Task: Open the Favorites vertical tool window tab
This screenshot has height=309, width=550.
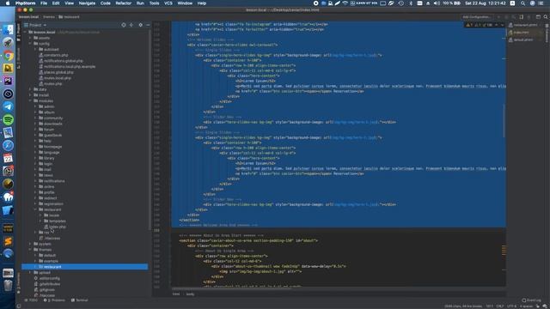Action: [x=19, y=283]
